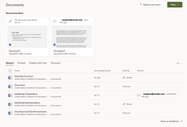This screenshot has height=127, width=187.
Task: Open the New dropdown button
Action: [x=175, y=5]
